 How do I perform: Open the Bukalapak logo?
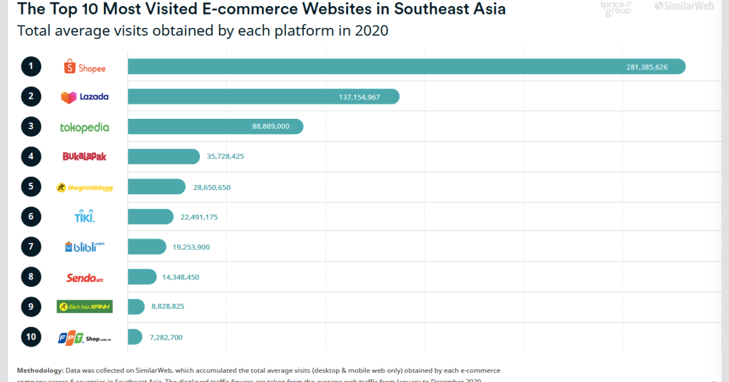[84, 156]
